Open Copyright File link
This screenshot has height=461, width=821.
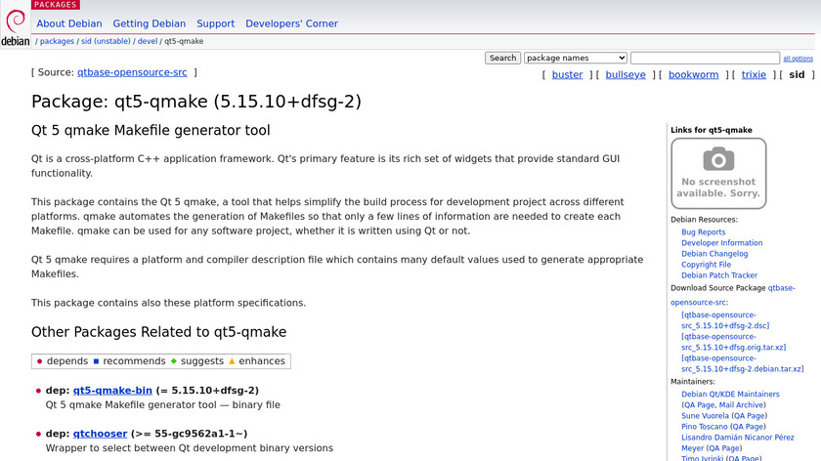(x=706, y=265)
